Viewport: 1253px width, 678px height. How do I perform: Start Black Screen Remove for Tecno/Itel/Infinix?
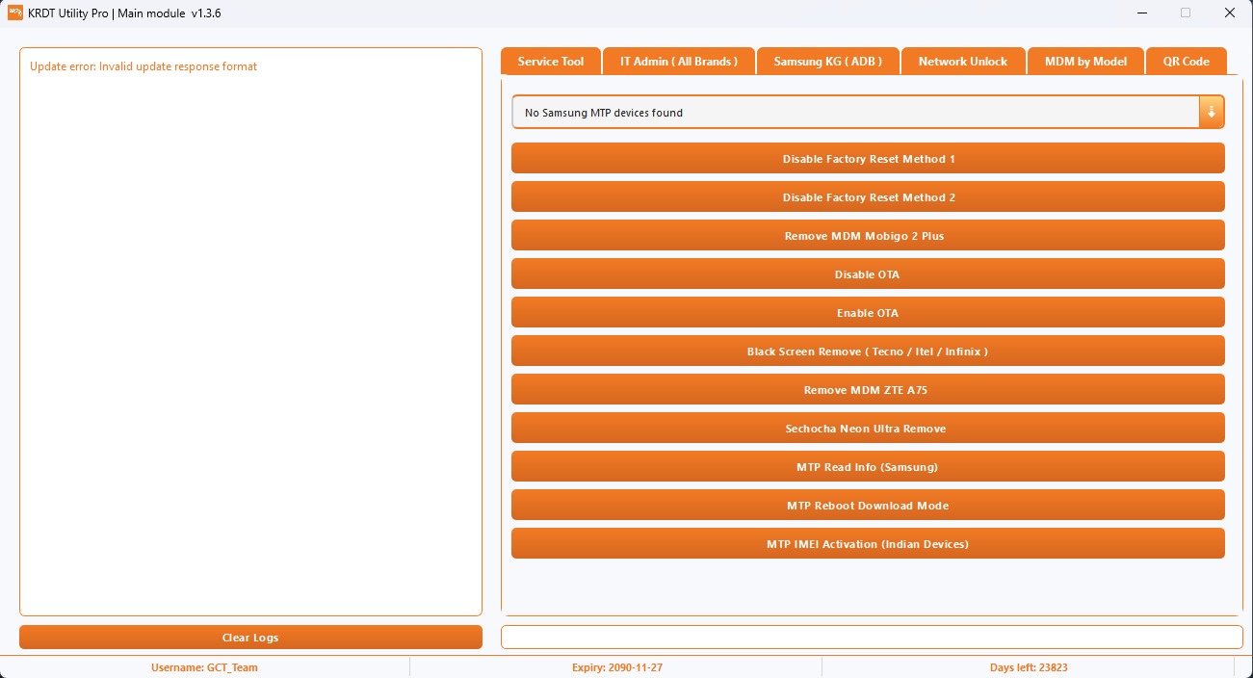point(868,352)
